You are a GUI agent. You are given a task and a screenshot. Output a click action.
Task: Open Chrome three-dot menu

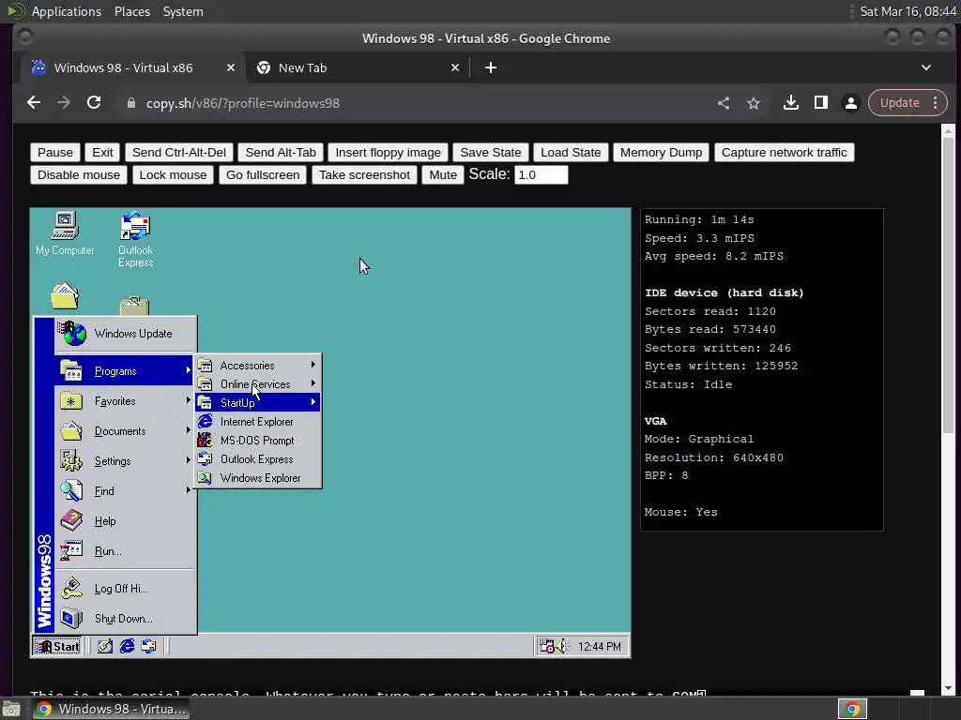[936, 103]
